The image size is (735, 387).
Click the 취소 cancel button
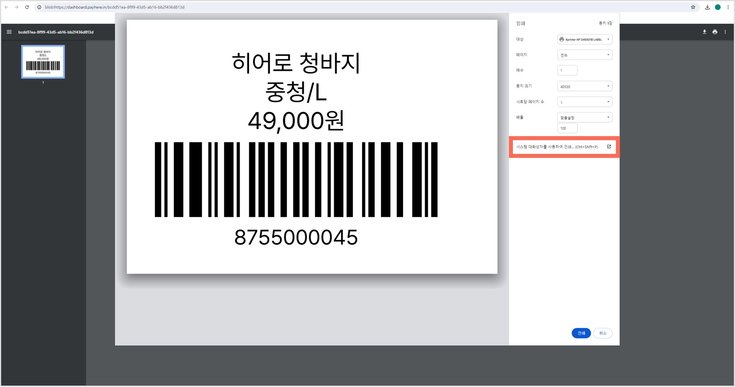click(x=603, y=333)
